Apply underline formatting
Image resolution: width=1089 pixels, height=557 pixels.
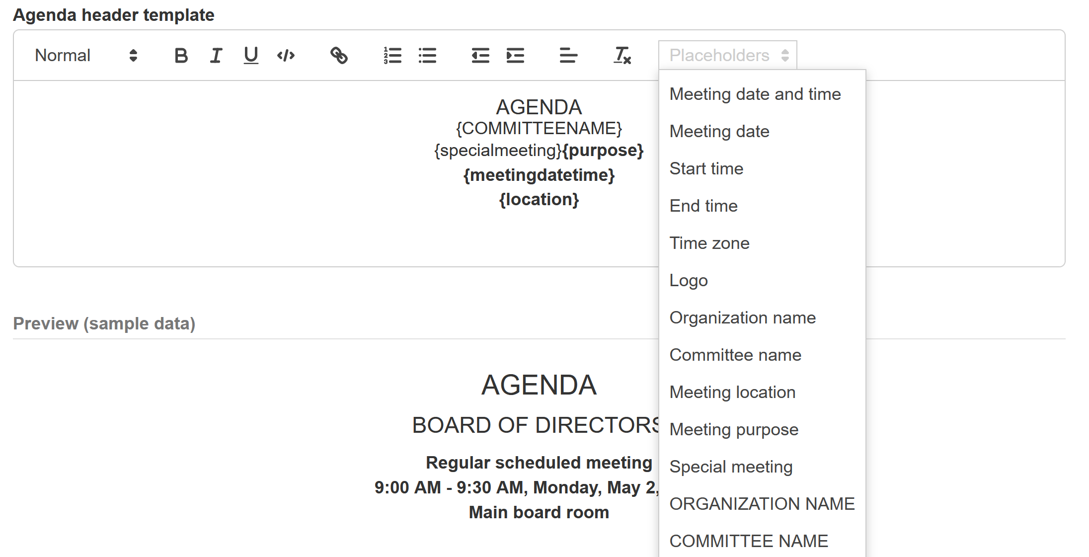click(251, 56)
